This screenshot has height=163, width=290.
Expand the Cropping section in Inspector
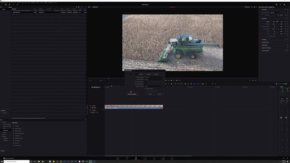[x=264, y=39]
